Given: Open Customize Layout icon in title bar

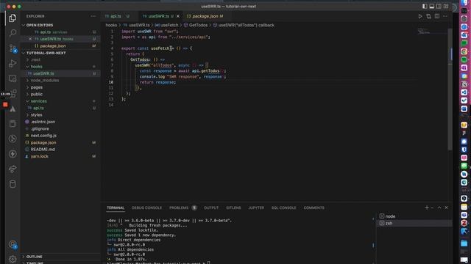Looking at the screenshot, I should [x=446, y=7].
